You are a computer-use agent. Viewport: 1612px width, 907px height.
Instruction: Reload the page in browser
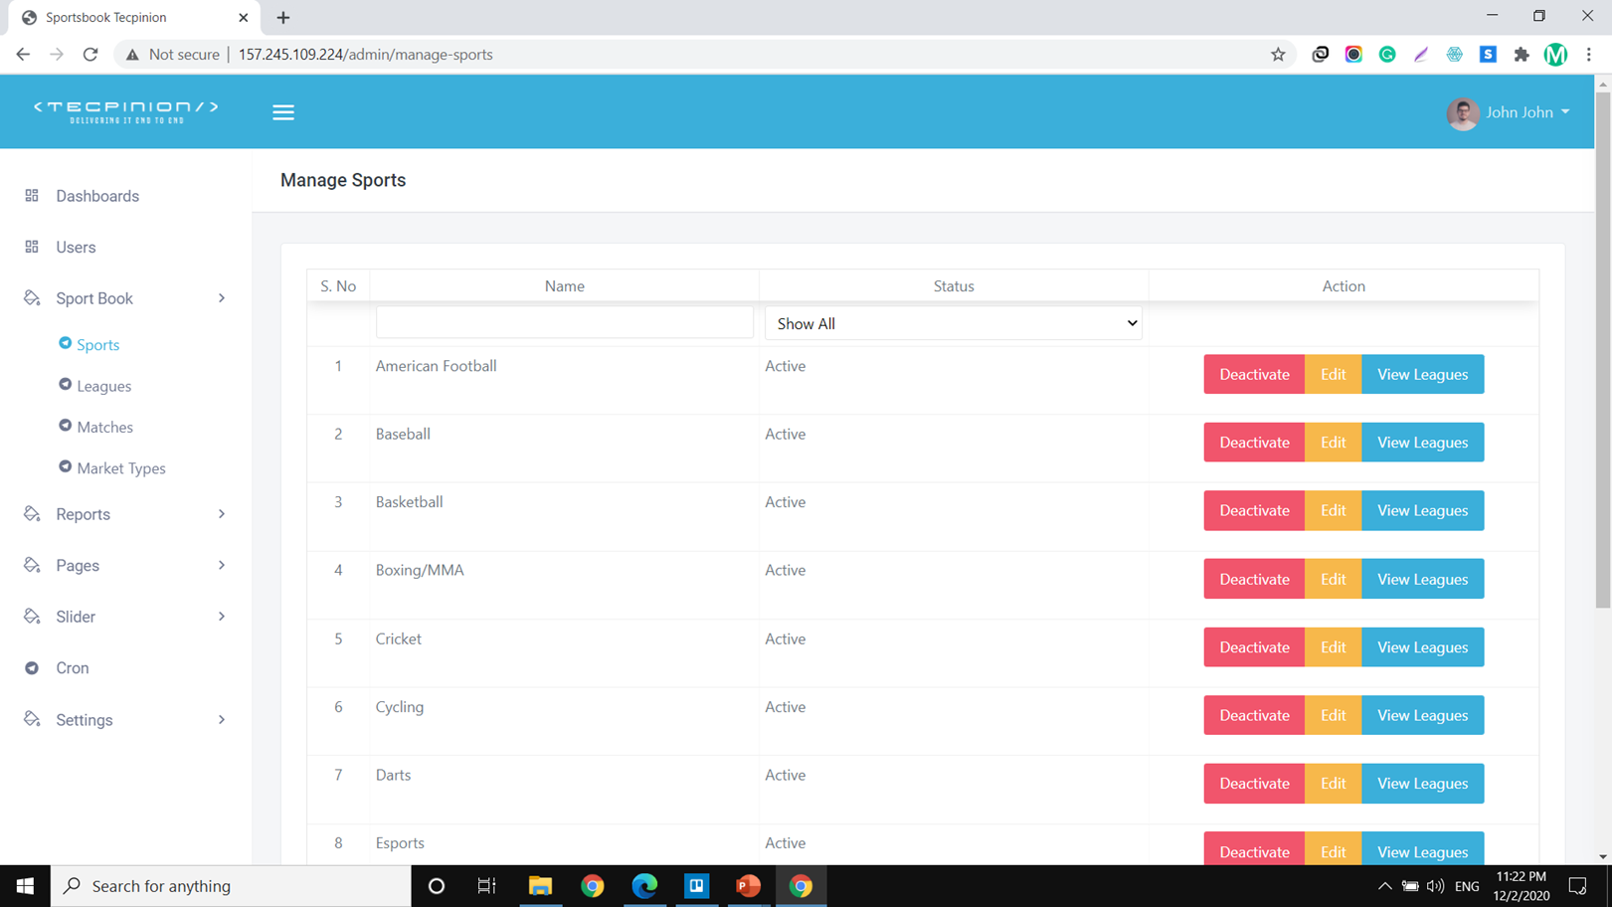[x=90, y=55]
